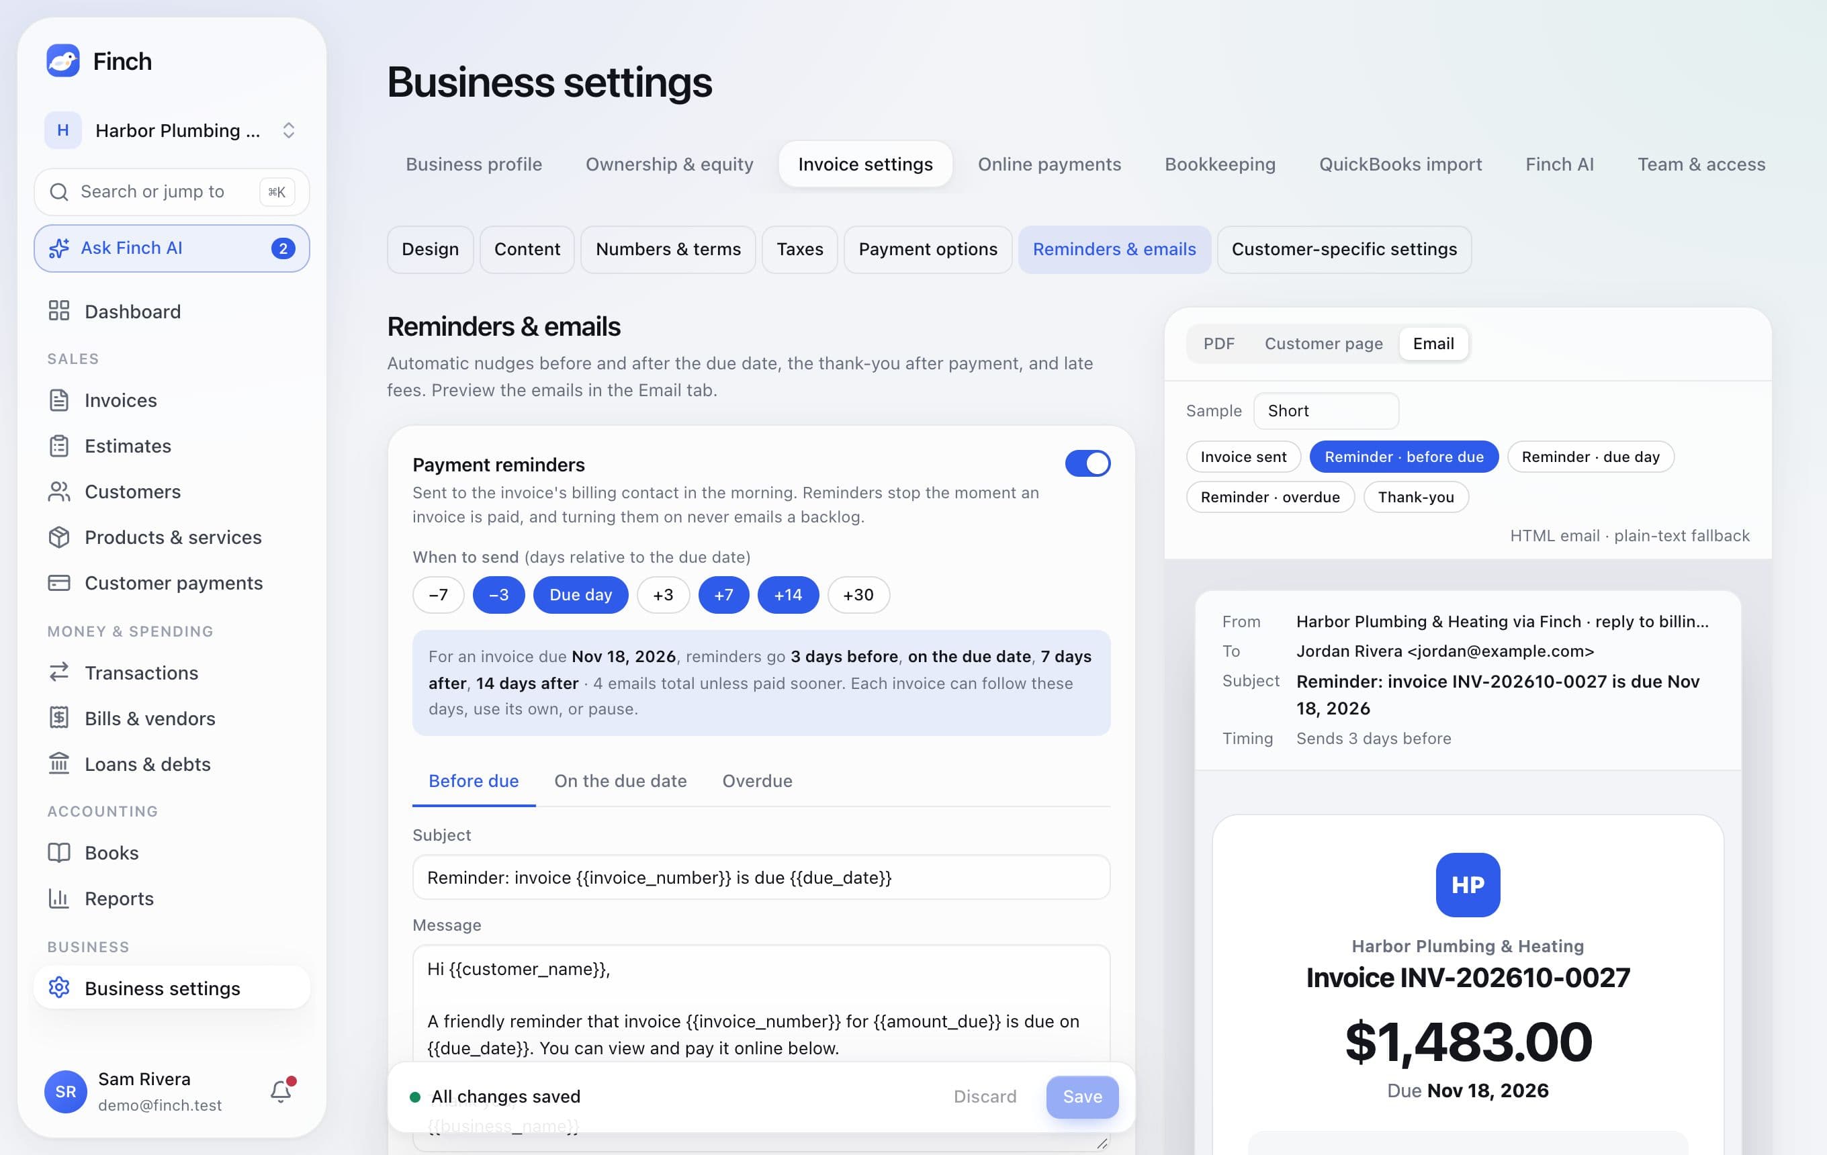Click the Transactions arrows icon

59,673
